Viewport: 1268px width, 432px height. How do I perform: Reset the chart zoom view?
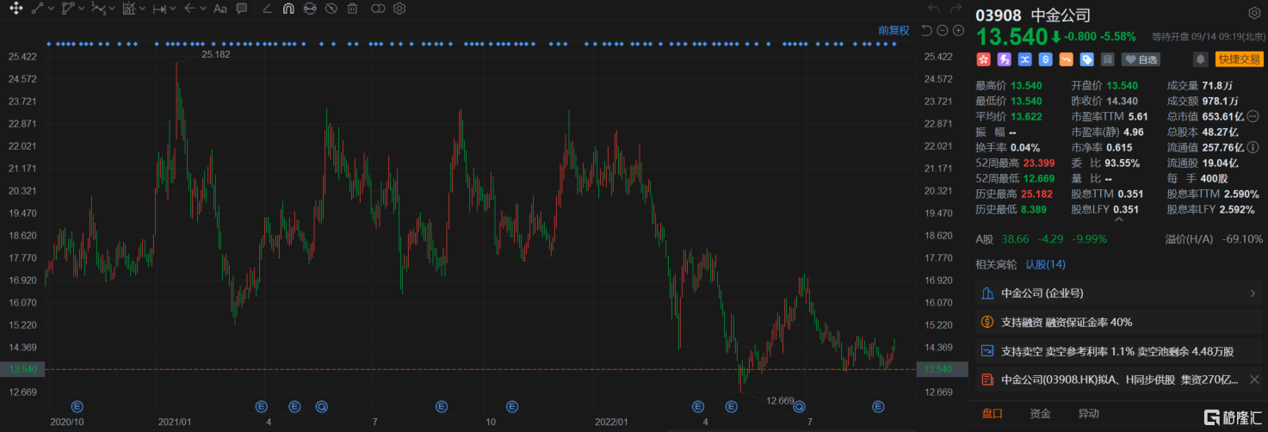tap(926, 30)
